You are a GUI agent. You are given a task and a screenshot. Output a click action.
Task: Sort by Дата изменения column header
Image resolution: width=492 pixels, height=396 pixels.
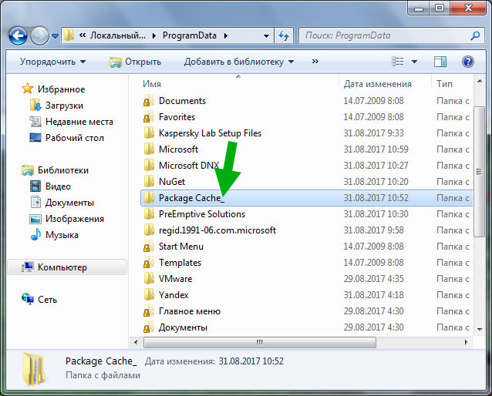tap(377, 84)
